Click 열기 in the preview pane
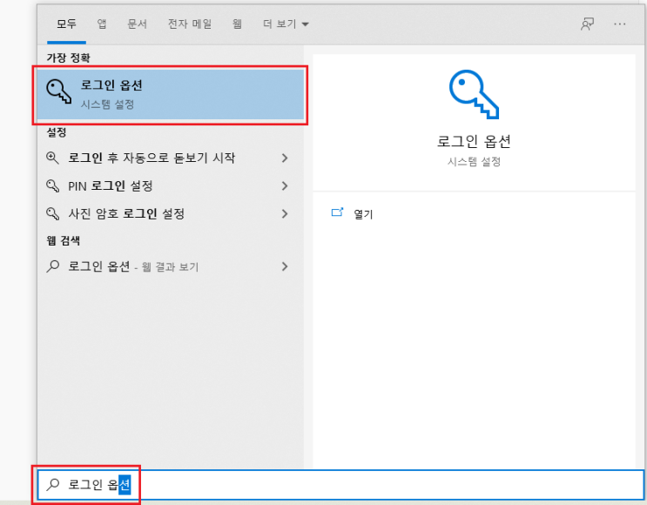The width and height of the screenshot is (647, 505). tap(363, 214)
